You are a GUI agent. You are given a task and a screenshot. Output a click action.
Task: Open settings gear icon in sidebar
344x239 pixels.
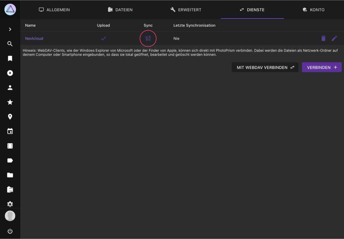(10, 204)
